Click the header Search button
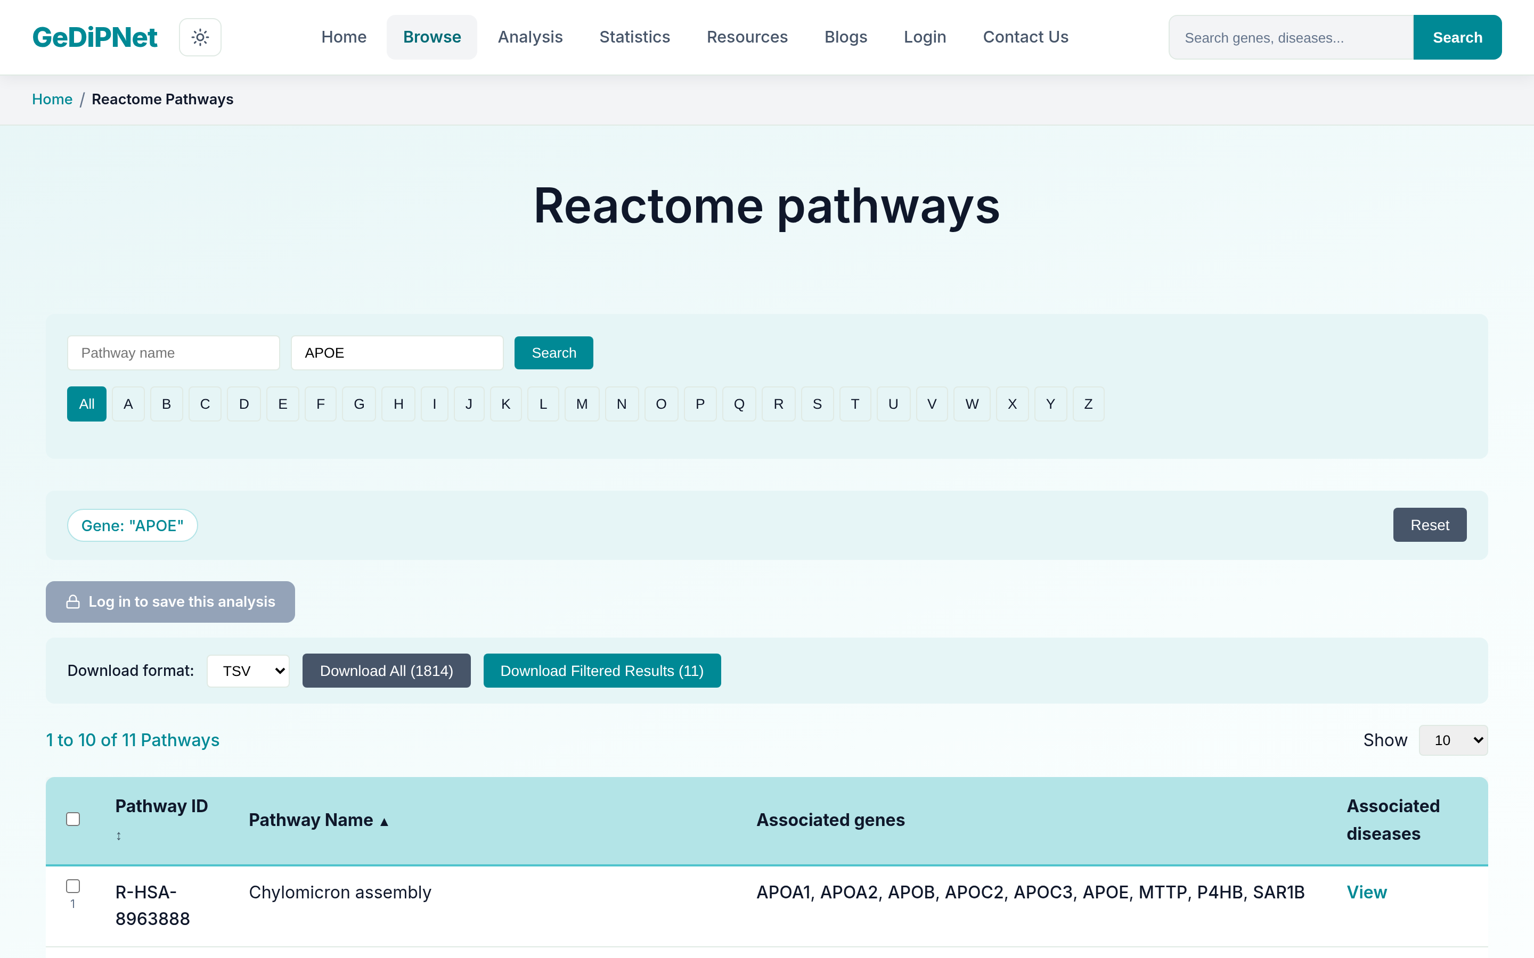 click(x=1457, y=37)
